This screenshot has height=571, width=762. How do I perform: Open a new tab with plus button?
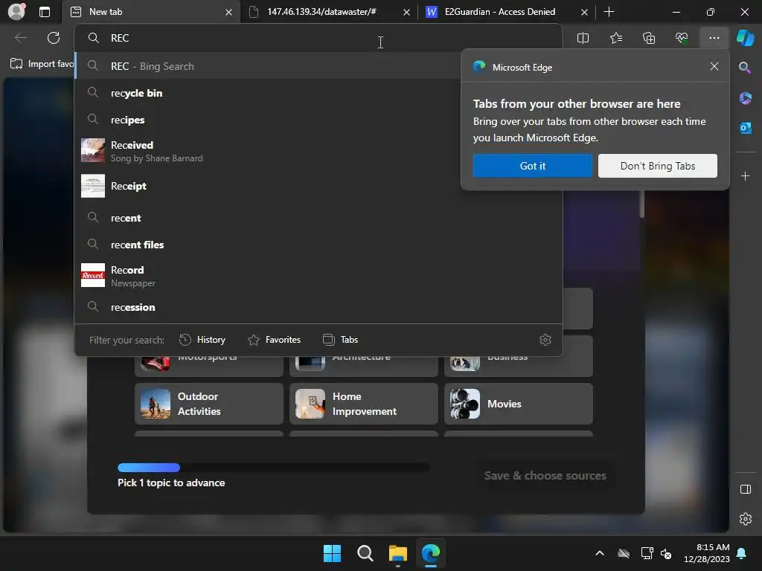[609, 12]
